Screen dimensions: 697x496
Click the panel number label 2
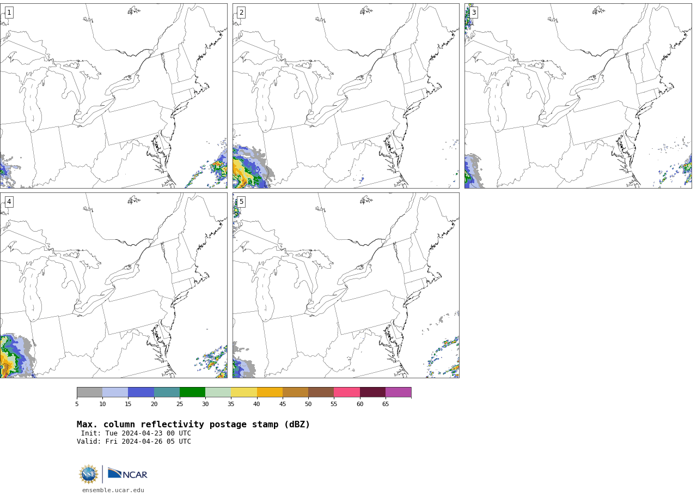click(241, 13)
